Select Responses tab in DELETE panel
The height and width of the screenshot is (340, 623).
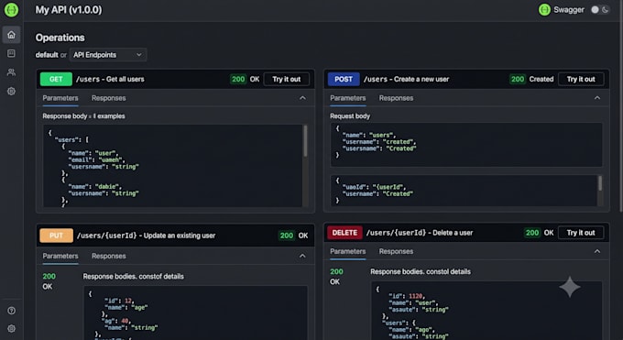pyautogui.click(x=396, y=251)
